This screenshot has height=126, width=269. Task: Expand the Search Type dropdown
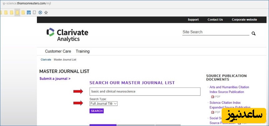(x=103, y=104)
